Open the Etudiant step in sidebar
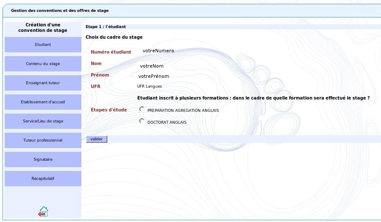The image size is (381, 222). (x=43, y=45)
